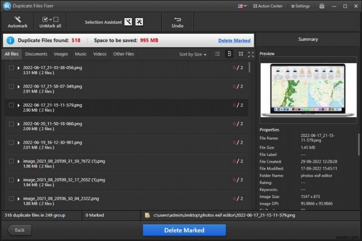The width and height of the screenshot is (362, 241).
Task: Select file name 2022-06-17_21-33-38-056.png
Action: click(52, 68)
